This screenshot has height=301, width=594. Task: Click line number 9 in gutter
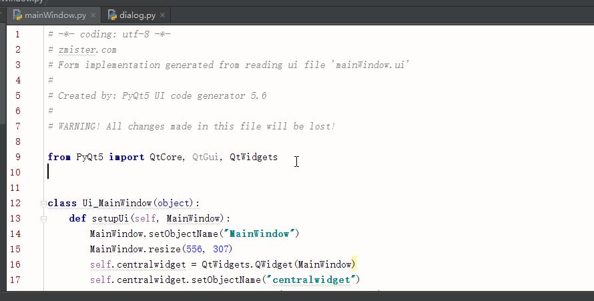coord(18,157)
